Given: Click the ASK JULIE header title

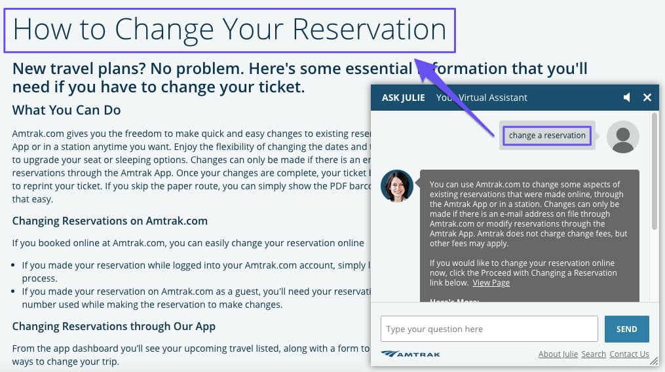Looking at the screenshot, I should coord(403,98).
